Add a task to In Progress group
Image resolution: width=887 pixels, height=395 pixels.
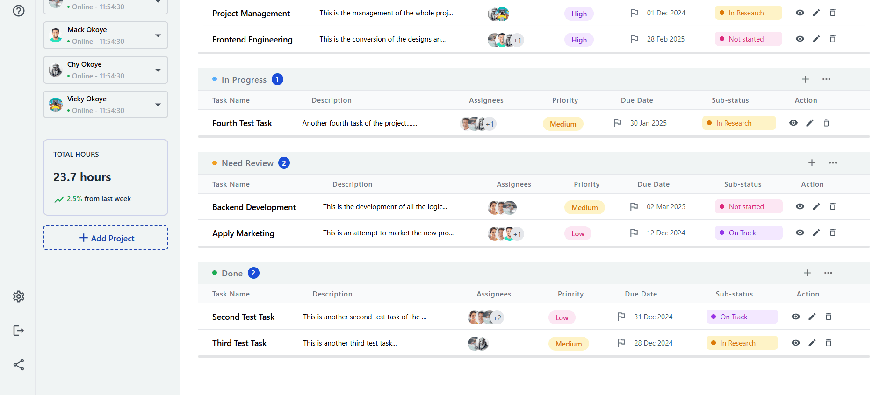[805, 79]
